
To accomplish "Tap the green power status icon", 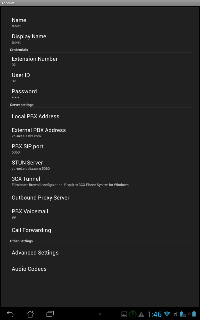I will pos(133,314).
